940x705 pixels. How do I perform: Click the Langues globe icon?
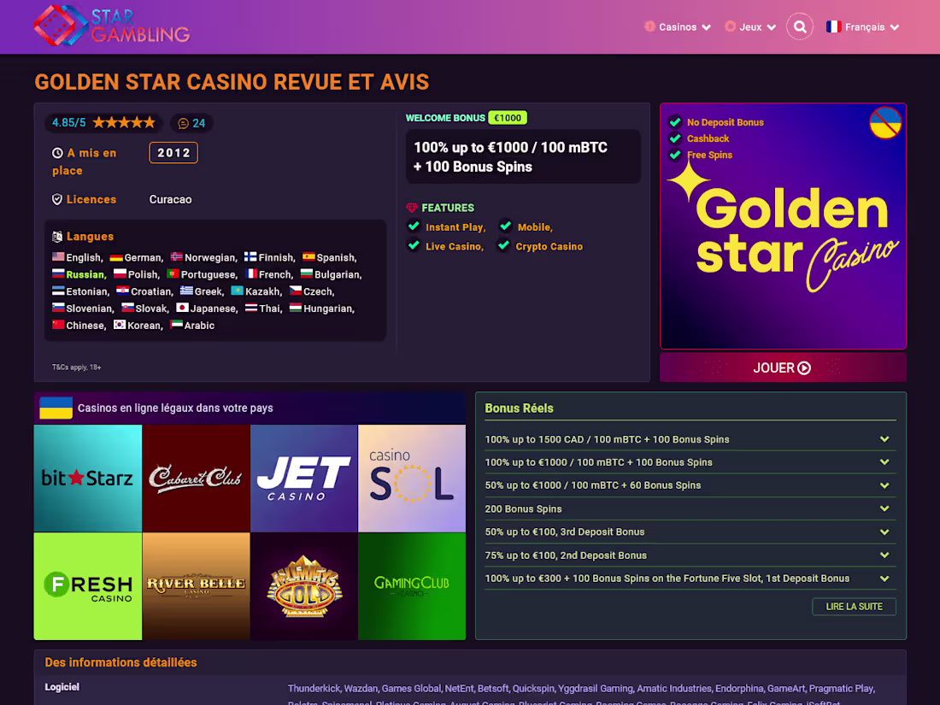[x=57, y=236]
